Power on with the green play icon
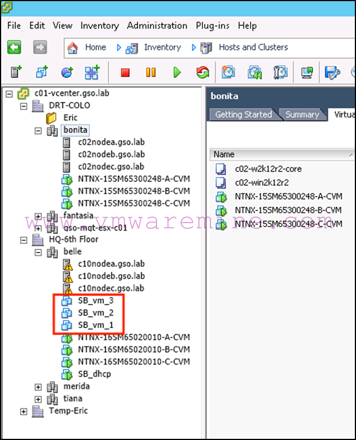Screen dimensions: 356x440 (177, 72)
